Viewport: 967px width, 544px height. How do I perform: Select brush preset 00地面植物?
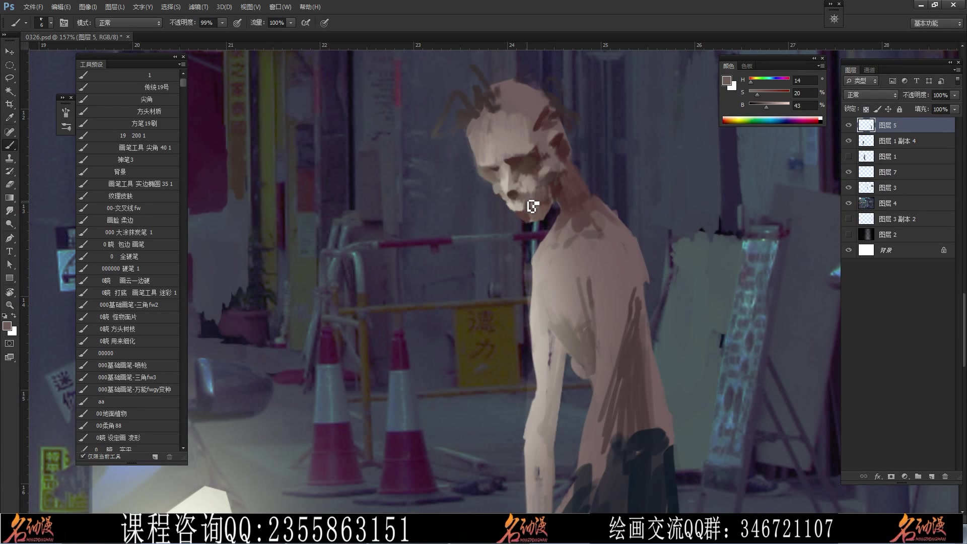coord(128,414)
